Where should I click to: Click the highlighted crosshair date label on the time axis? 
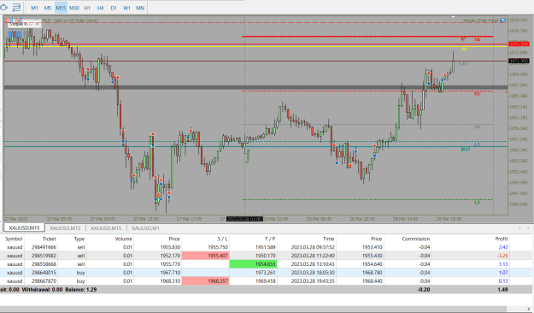tap(244, 219)
